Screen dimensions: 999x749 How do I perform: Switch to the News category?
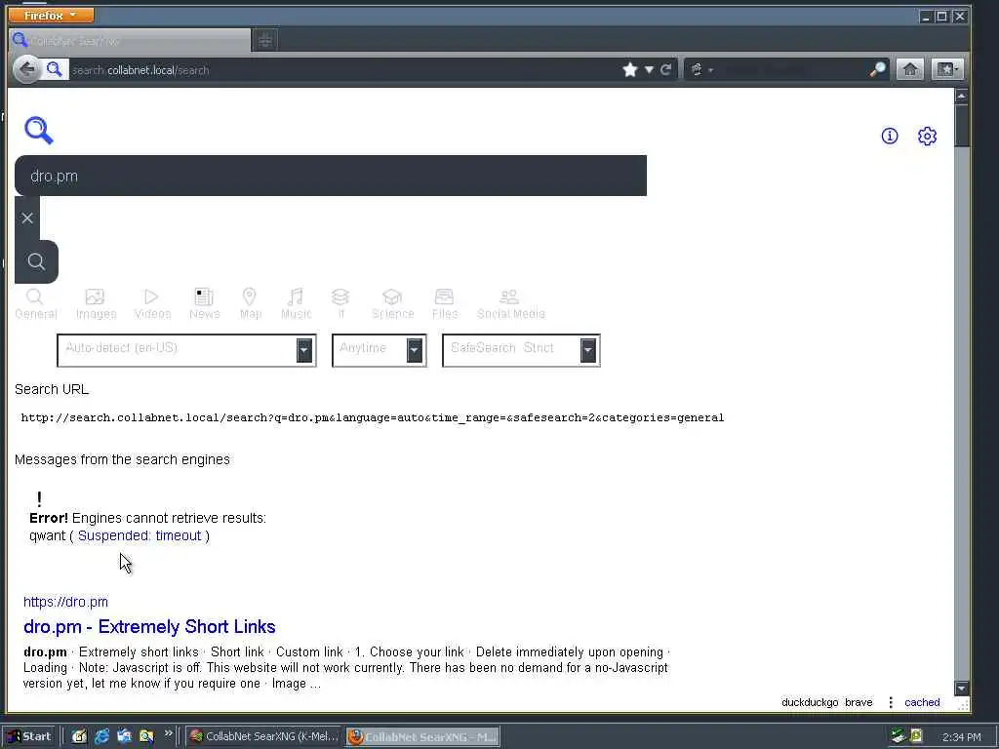point(204,304)
